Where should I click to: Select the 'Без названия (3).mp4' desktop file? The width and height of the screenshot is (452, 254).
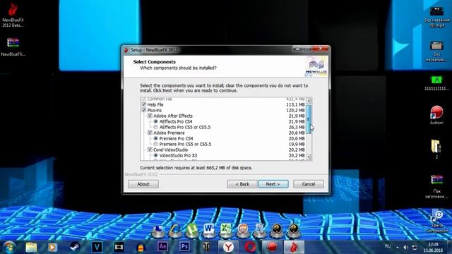pos(436,17)
